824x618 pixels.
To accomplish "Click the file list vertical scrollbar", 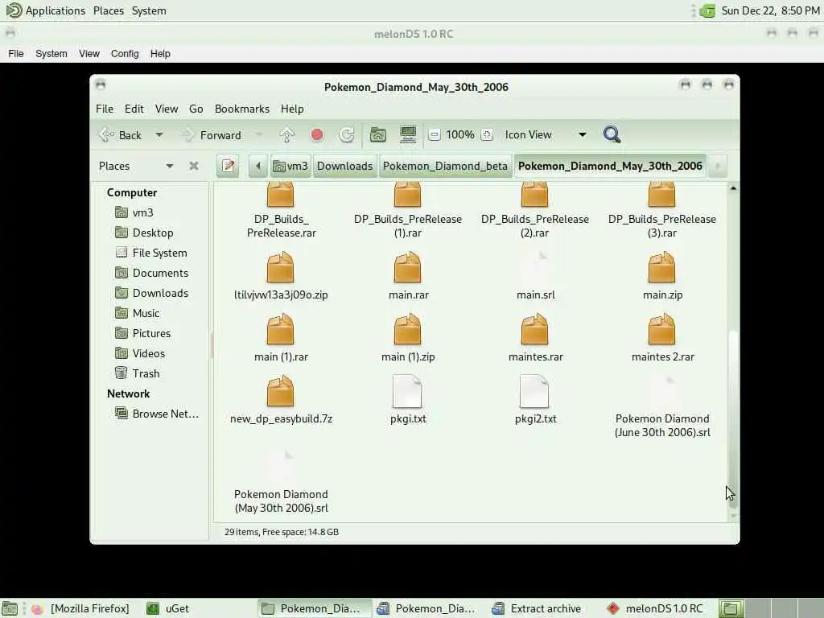I will pyautogui.click(x=733, y=420).
